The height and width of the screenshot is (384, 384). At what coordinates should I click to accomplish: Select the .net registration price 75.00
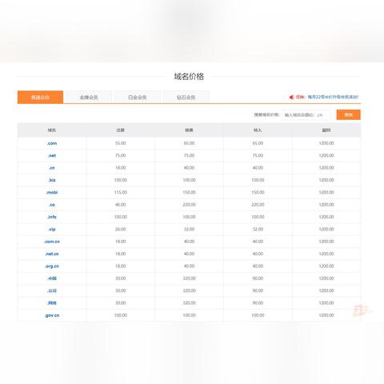coord(121,155)
